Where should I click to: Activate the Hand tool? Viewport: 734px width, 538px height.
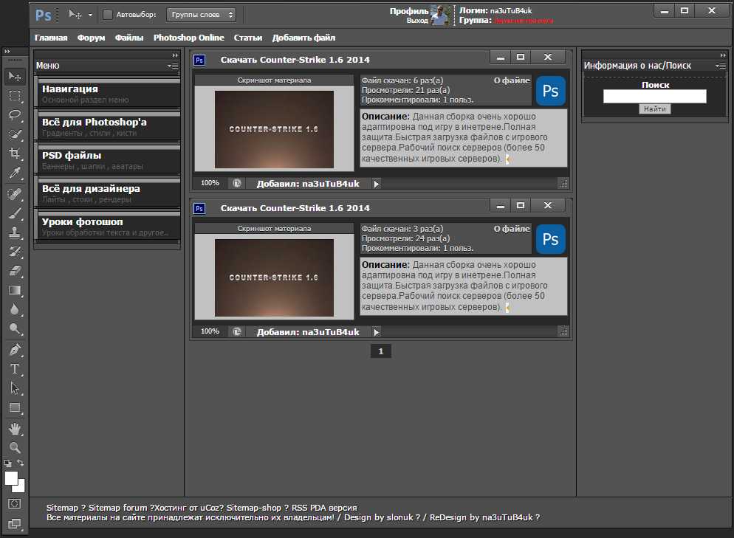click(15, 429)
